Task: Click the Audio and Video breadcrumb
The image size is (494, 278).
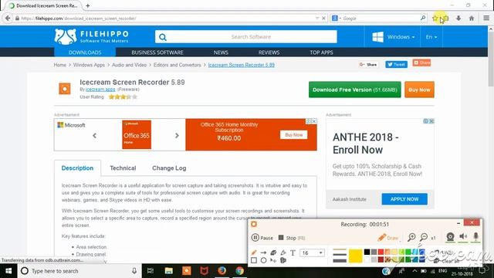Action: point(129,65)
